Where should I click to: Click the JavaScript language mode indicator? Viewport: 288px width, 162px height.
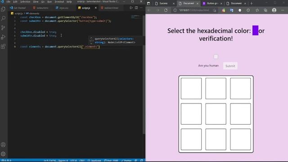click(94, 160)
